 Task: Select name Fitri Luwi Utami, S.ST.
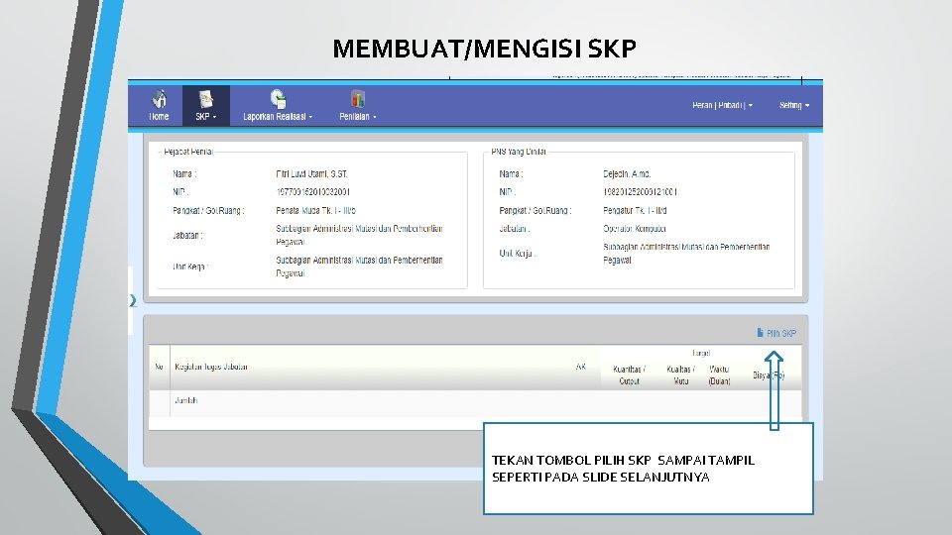(311, 174)
